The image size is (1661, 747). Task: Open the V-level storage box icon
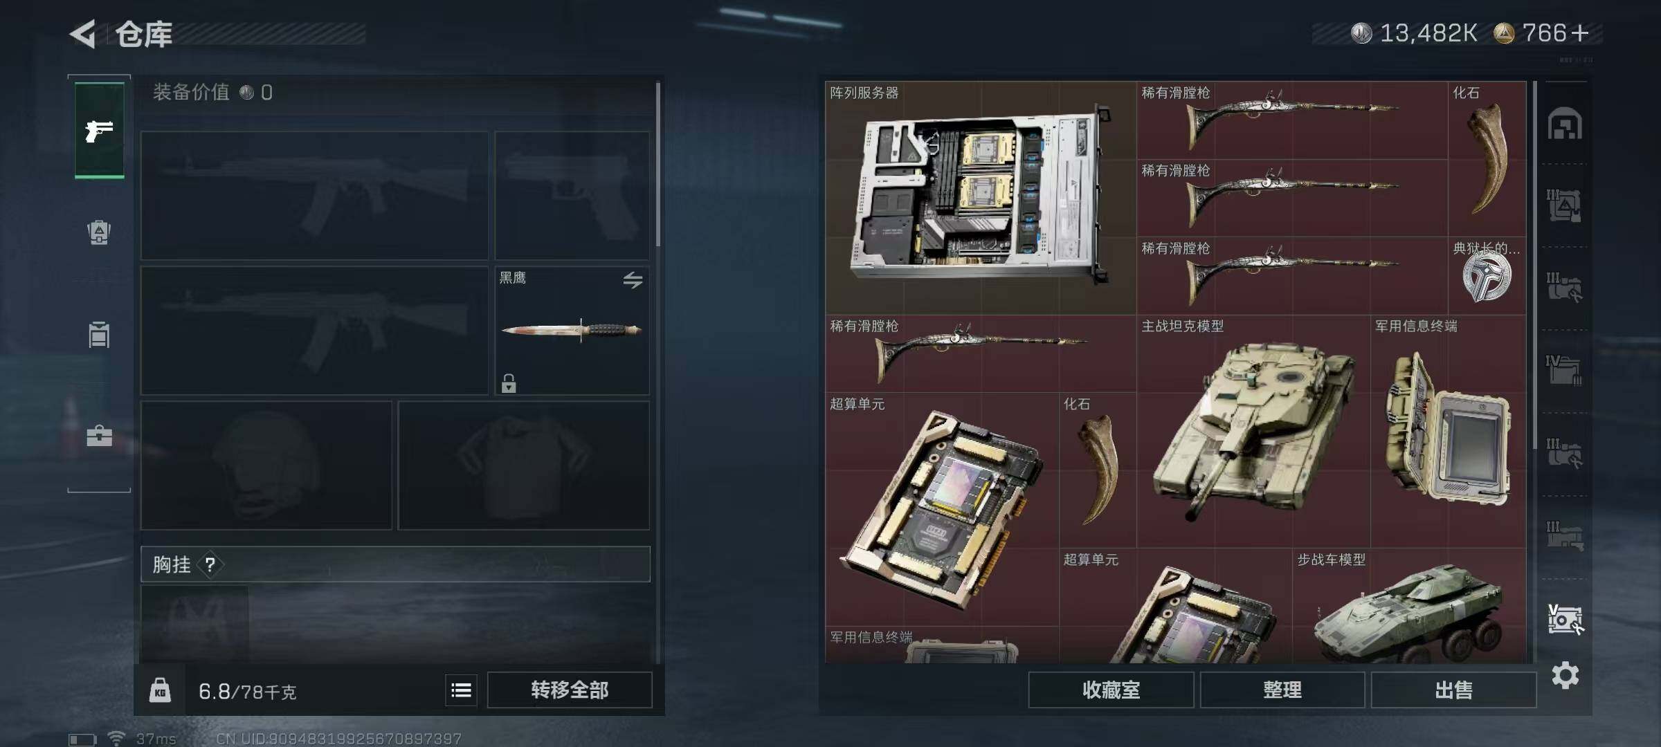pyautogui.click(x=1565, y=619)
